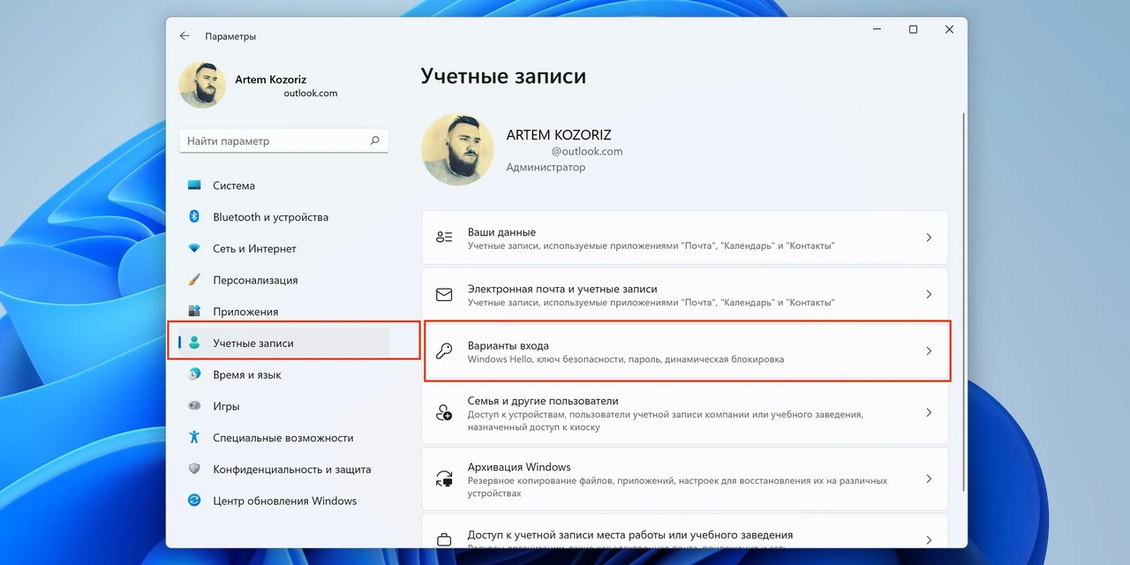Screen dimensions: 1130x565
Task: Click the Конфиденциальность и защита shield icon
Action: 194,470
